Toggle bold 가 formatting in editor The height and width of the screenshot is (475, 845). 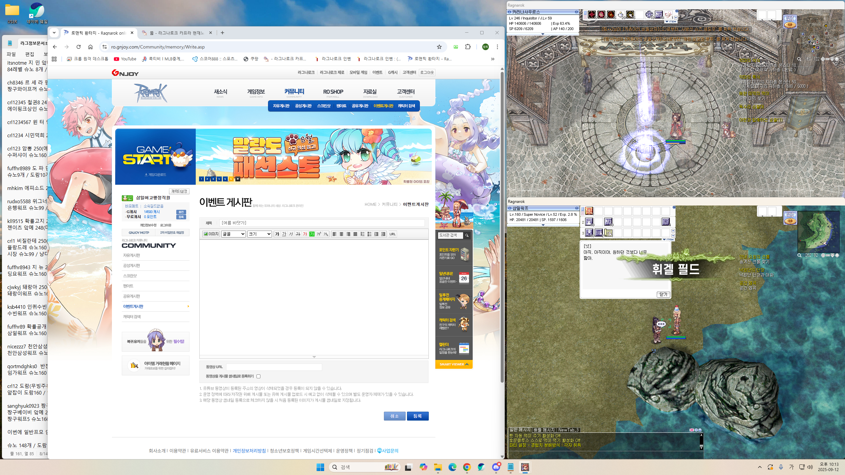point(277,234)
